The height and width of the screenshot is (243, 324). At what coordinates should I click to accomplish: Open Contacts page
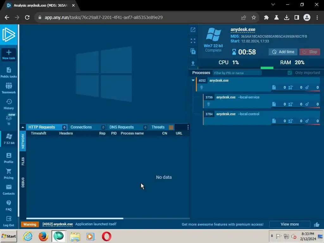pos(9,190)
